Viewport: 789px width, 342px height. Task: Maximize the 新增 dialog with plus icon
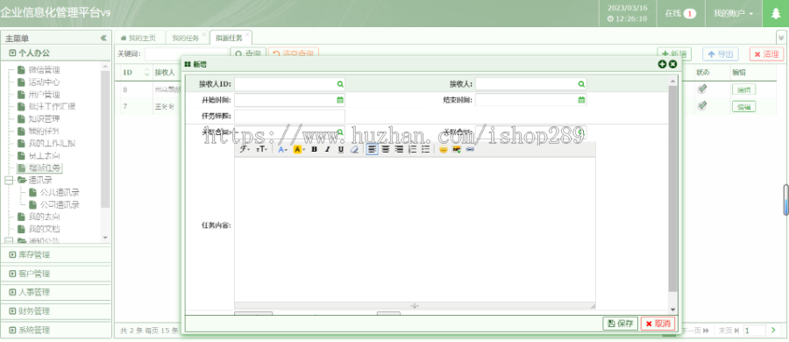662,64
